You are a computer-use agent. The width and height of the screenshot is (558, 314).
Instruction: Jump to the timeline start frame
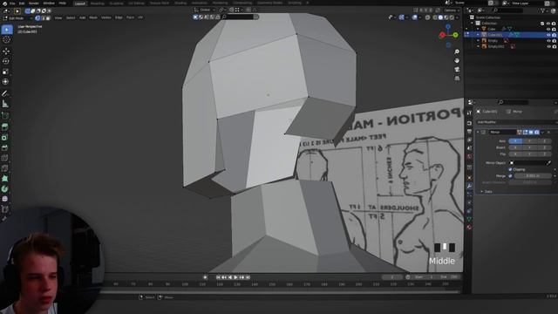pyautogui.click(x=218, y=277)
